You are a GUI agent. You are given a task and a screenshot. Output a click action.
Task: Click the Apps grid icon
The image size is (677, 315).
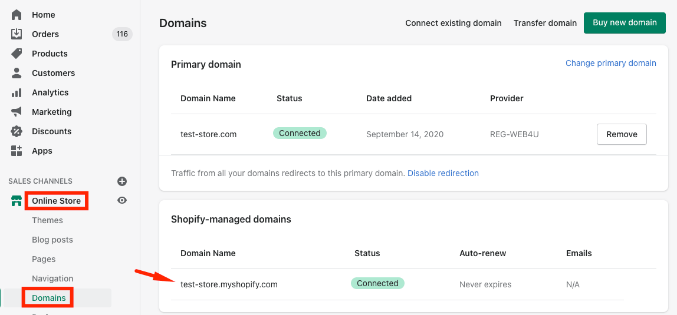[x=17, y=151]
